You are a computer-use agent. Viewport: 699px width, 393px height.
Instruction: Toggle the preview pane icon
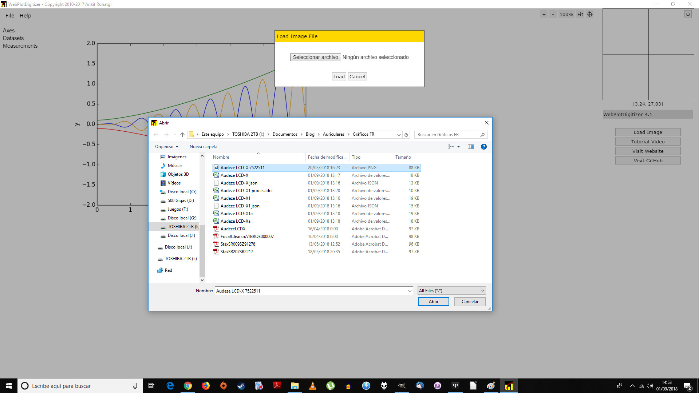(471, 147)
